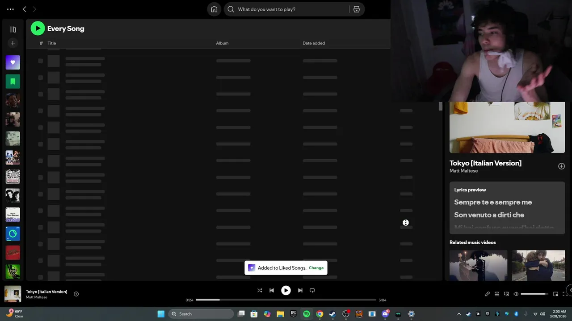Open the Lyrics preview card

click(x=507, y=207)
